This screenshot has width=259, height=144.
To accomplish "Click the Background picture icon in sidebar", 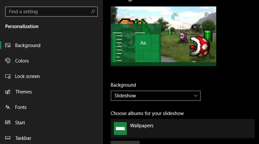I will tap(8, 45).
